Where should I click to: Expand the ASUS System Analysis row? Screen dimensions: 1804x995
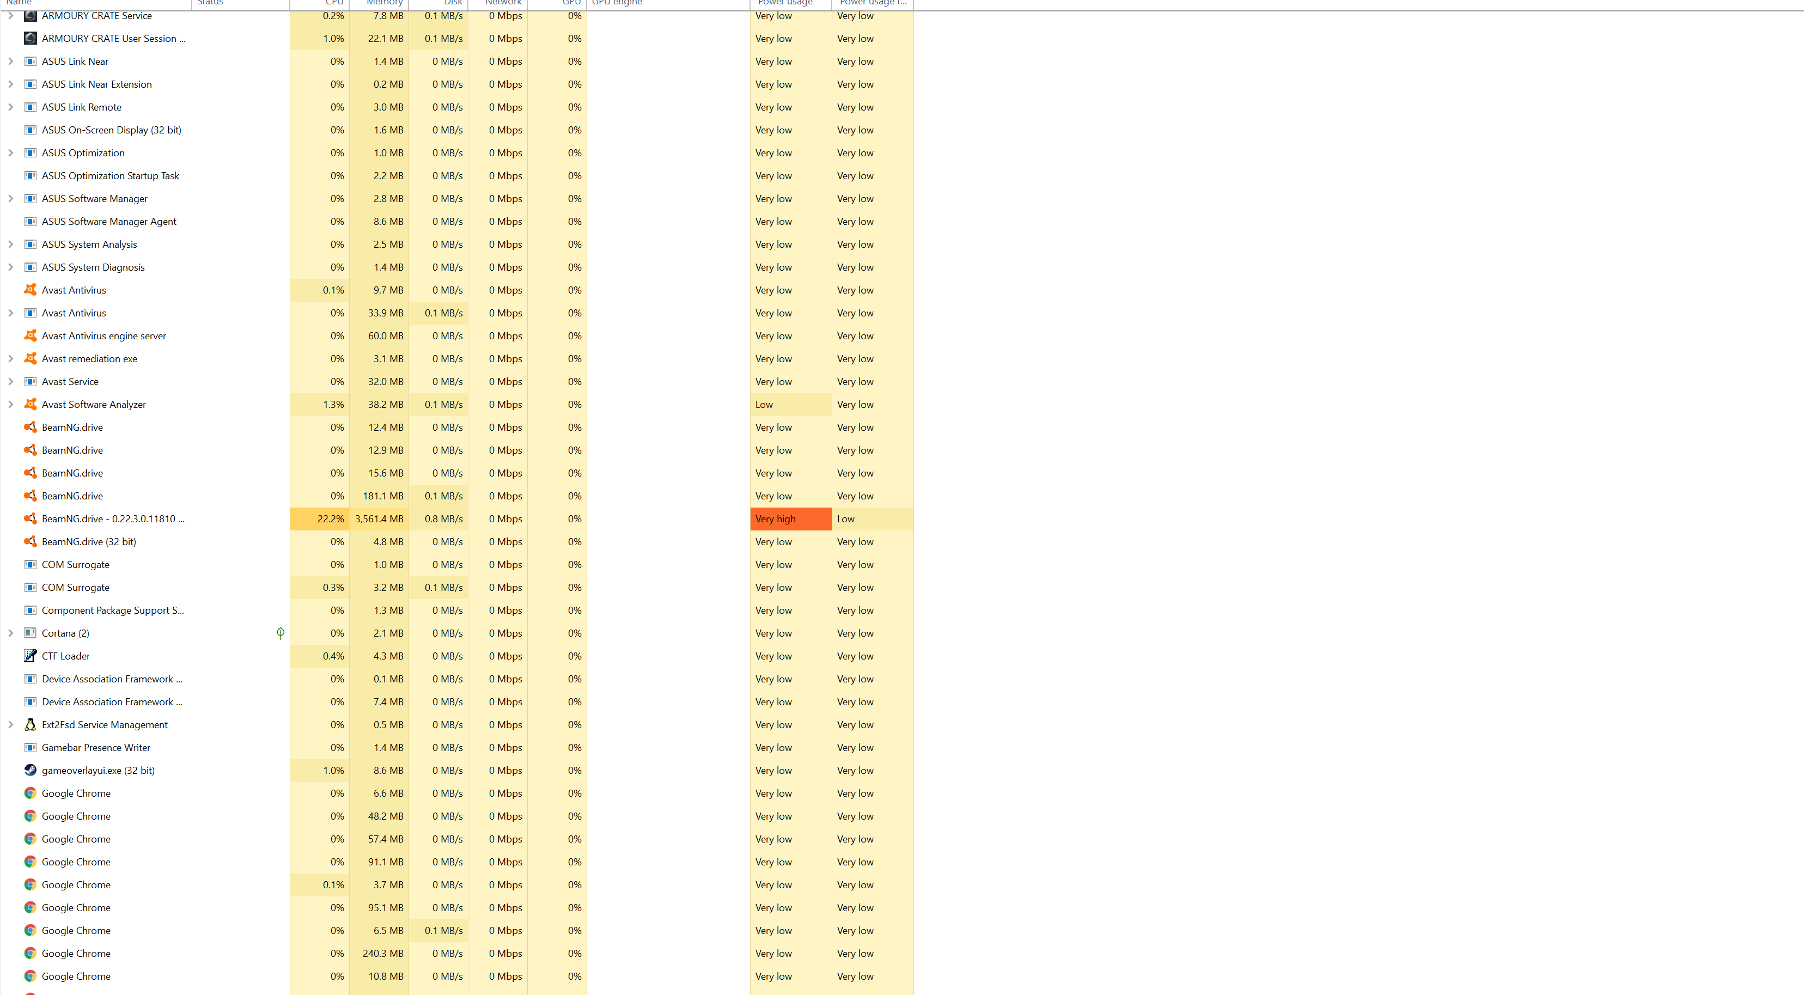coord(10,245)
